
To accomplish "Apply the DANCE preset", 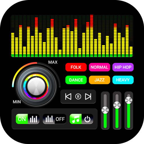I will point(76,80).
